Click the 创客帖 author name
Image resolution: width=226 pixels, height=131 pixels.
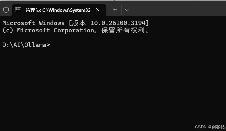[218, 127]
